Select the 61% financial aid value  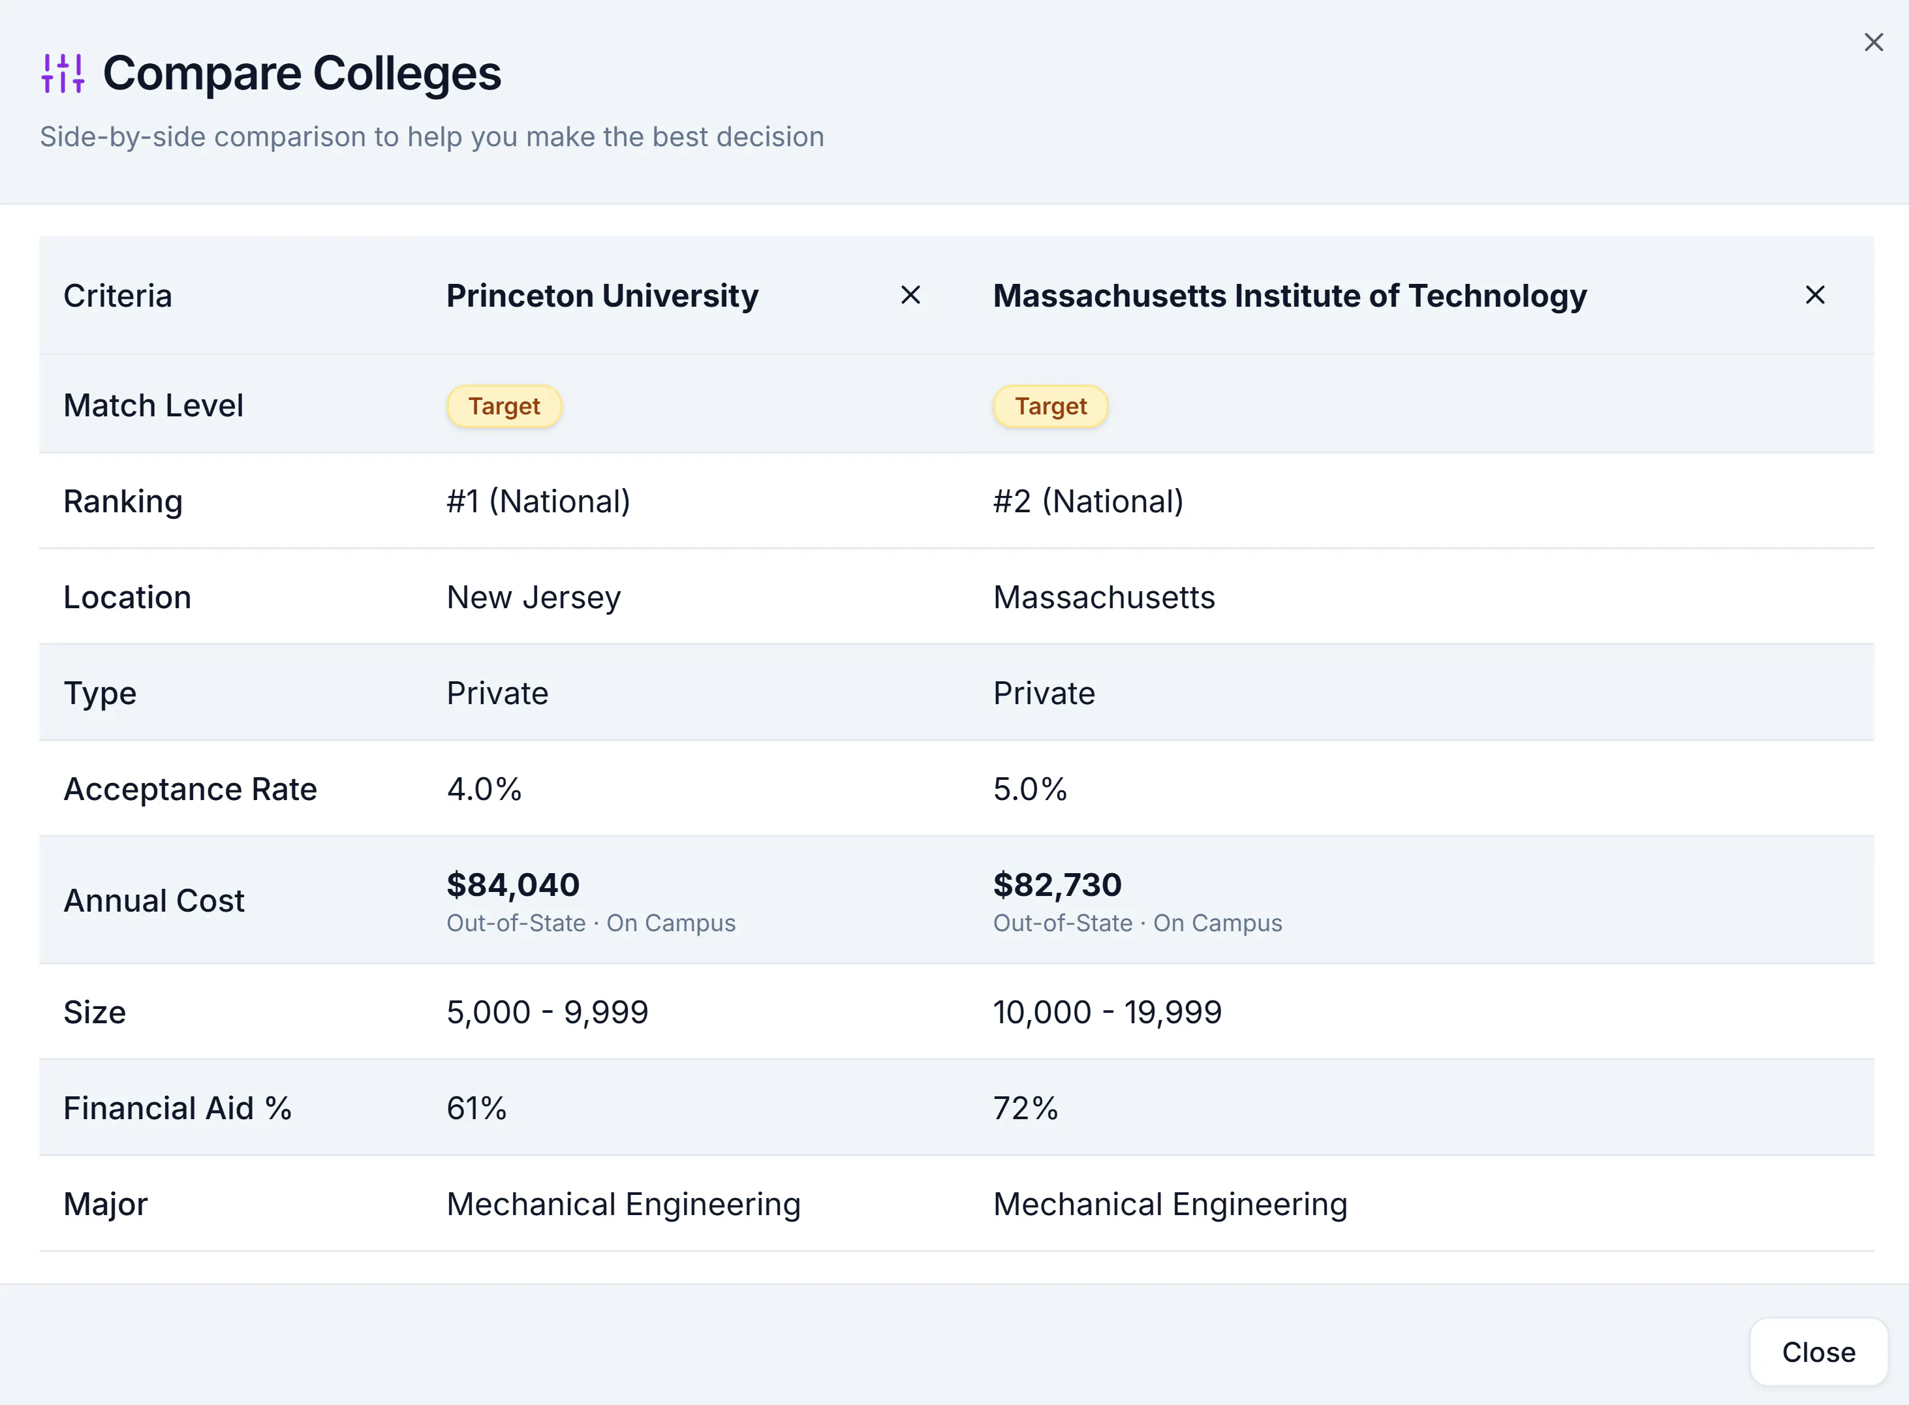[x=476, y=1108]
